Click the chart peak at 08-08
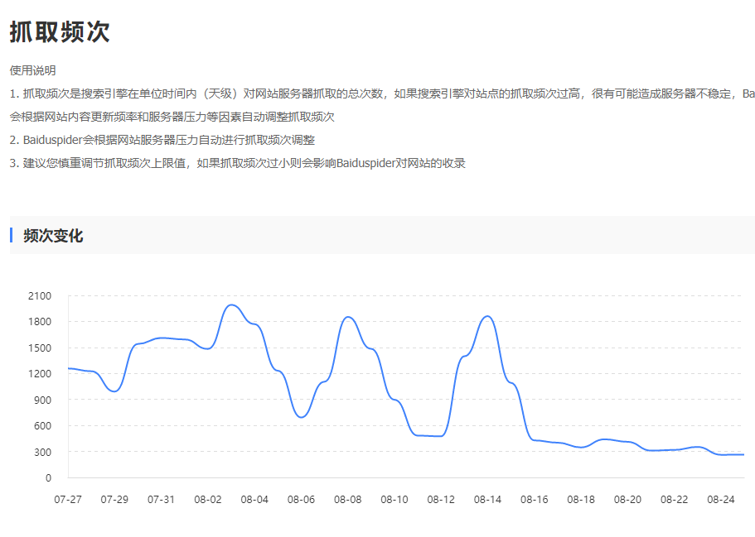The height and width of the screenshot is (537, 755). point(348,317)
